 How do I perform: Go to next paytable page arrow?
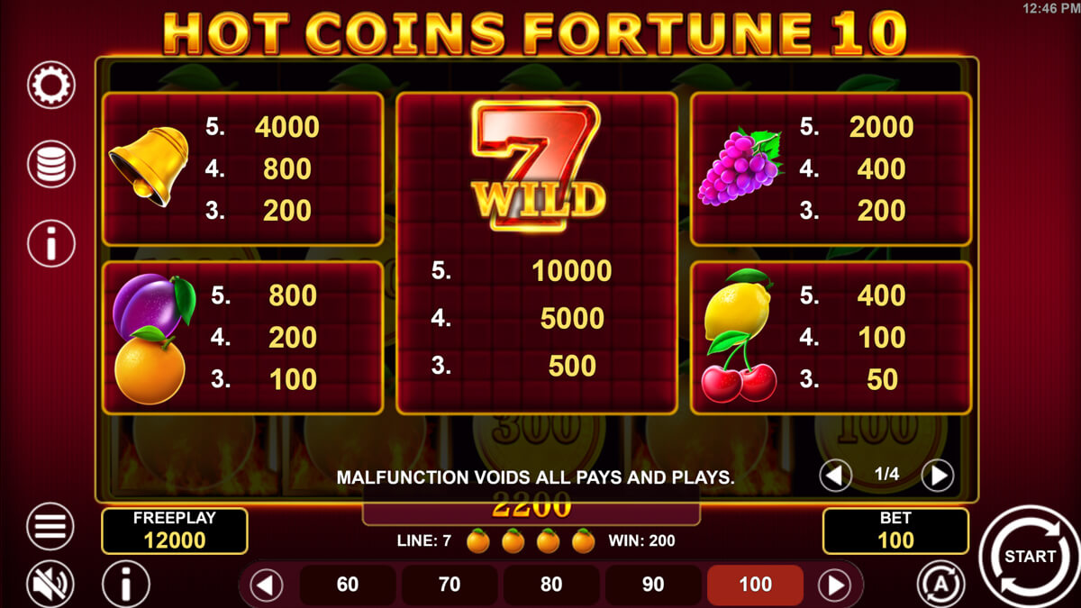[x=938, y=476]
